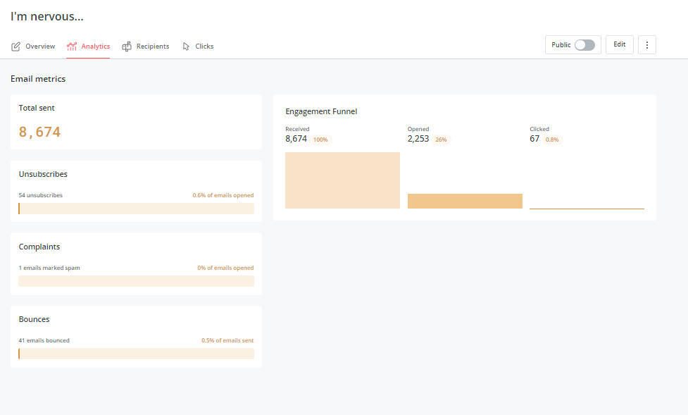Click the Opened bar in the Engagement Funnel
688x415 pixels.
point(465,201)
